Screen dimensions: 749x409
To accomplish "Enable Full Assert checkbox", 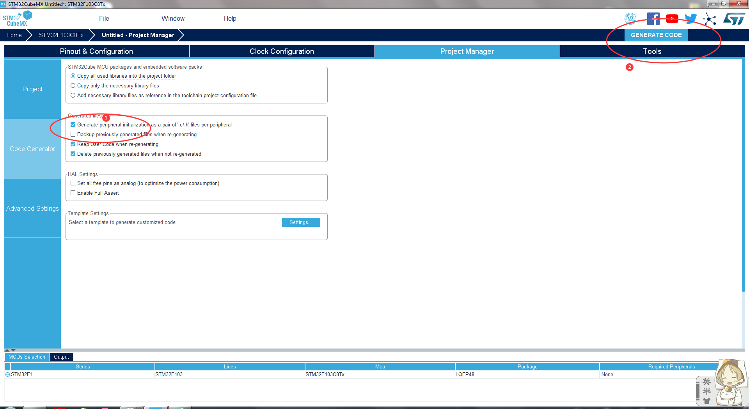I will [x=73, y=193].
